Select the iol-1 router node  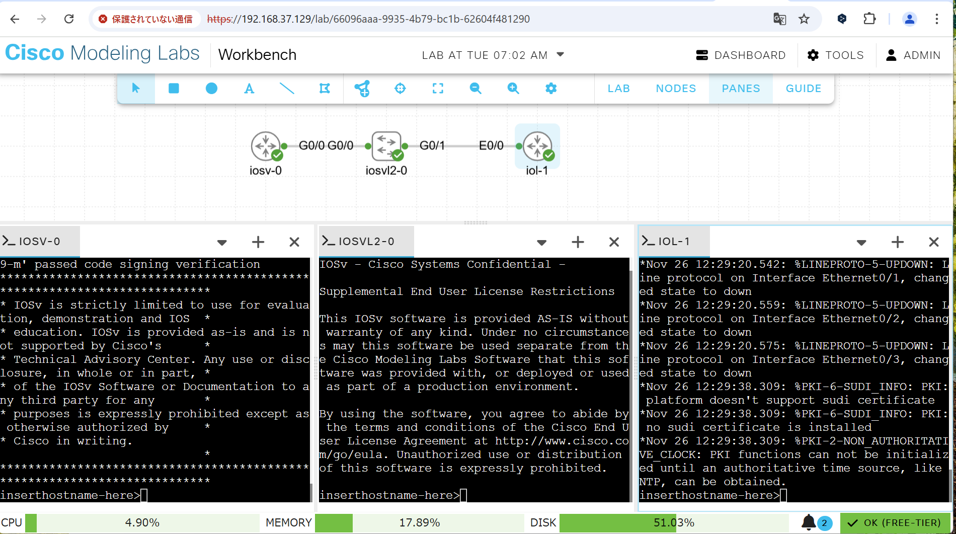point(537,146)
